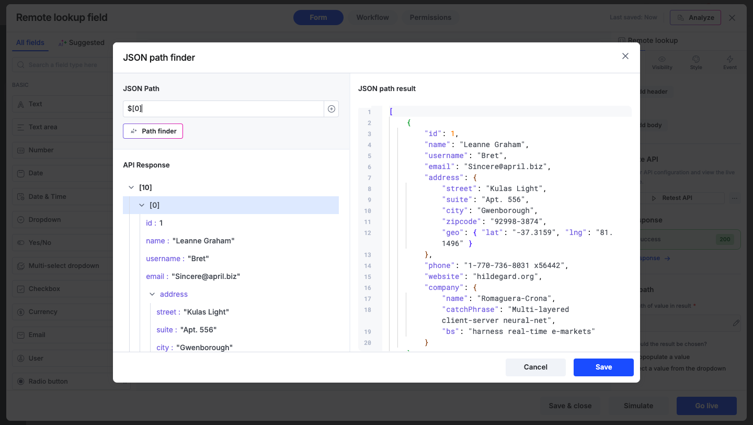The image size is (753, 425).
Task: Click the Text field type icon
Action: pos(21,104)
